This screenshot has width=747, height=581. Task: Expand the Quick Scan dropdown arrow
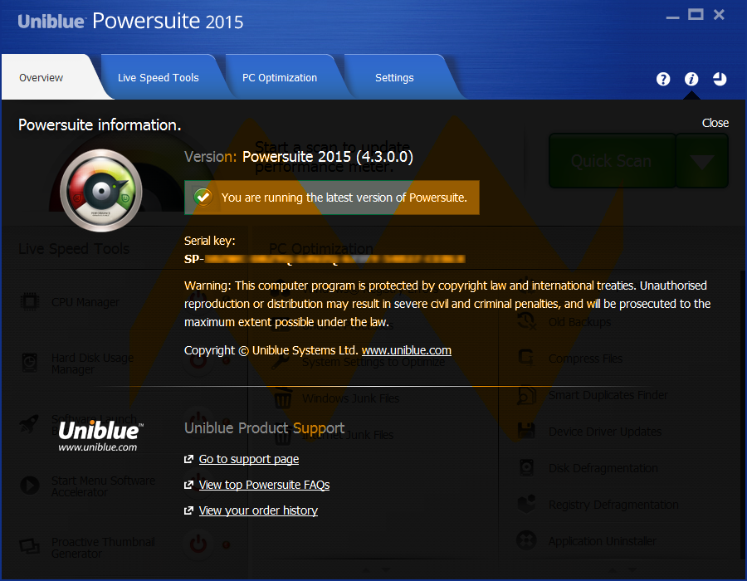(701, 161)
